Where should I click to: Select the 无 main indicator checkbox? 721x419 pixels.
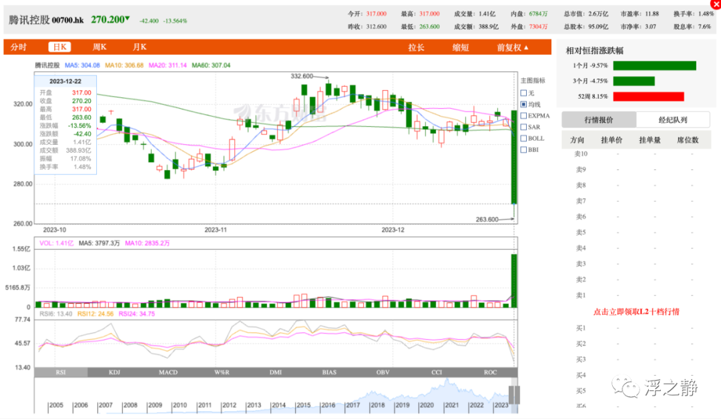coord(523,93)
